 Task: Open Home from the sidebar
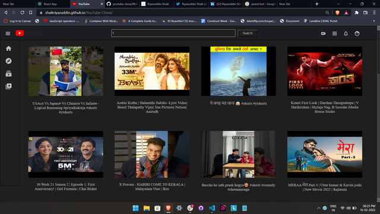coord(8,49)
